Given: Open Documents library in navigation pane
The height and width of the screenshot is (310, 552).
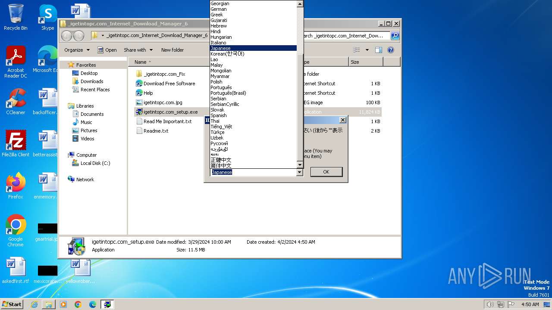Looking at the screenshot, I should (92, 114).
